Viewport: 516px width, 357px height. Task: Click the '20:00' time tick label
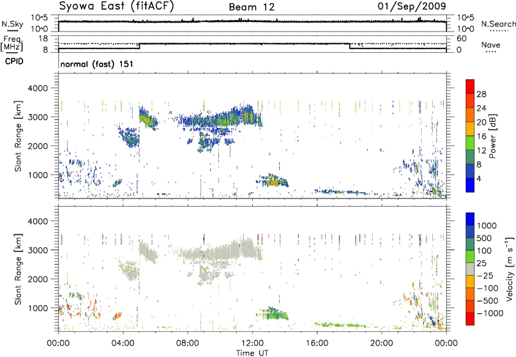[381, 343]
